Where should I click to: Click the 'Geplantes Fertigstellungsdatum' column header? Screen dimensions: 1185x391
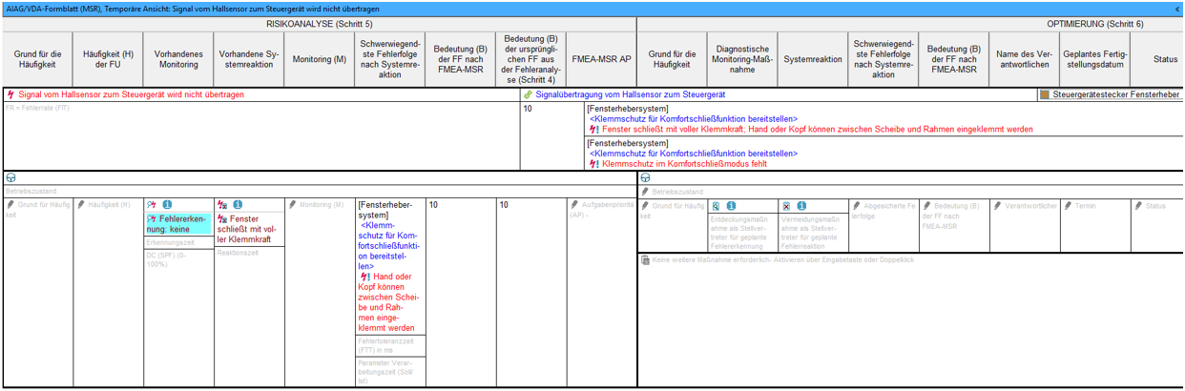[x=1095, y=59]
